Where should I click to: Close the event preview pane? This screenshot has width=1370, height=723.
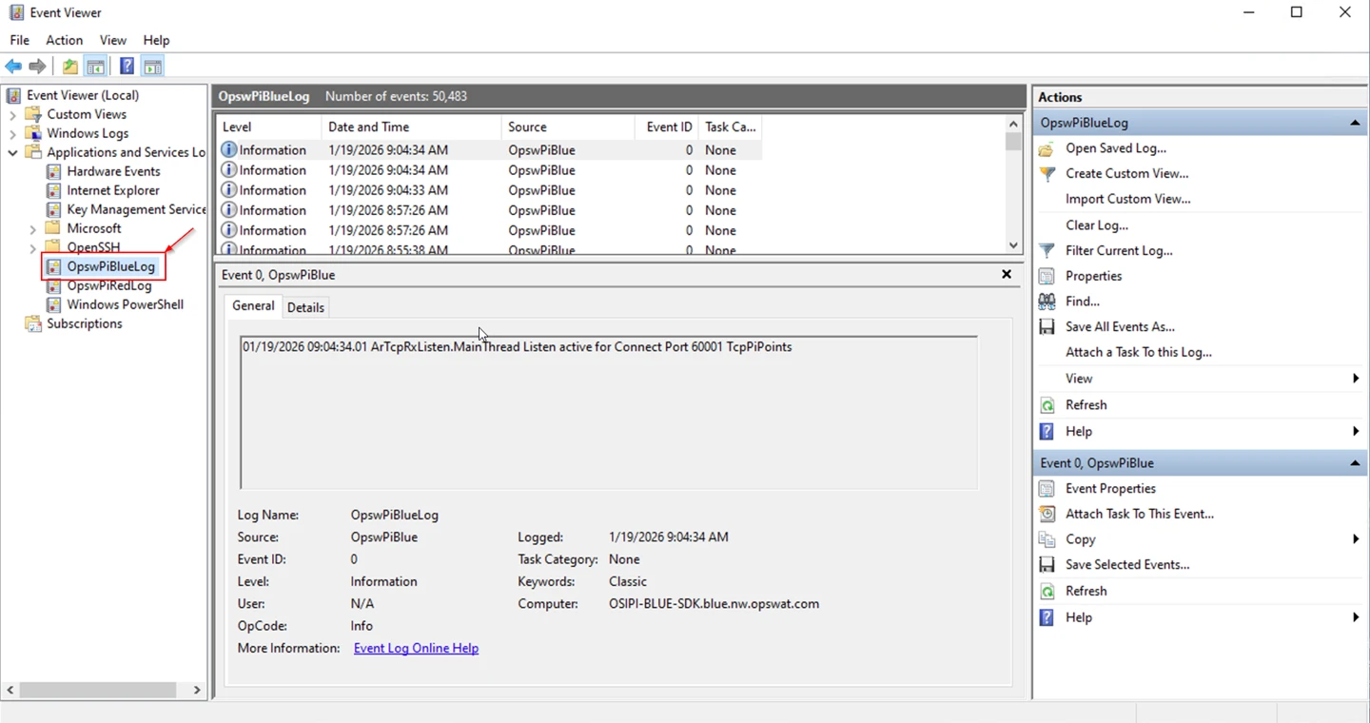click(x=1007, y=275)
